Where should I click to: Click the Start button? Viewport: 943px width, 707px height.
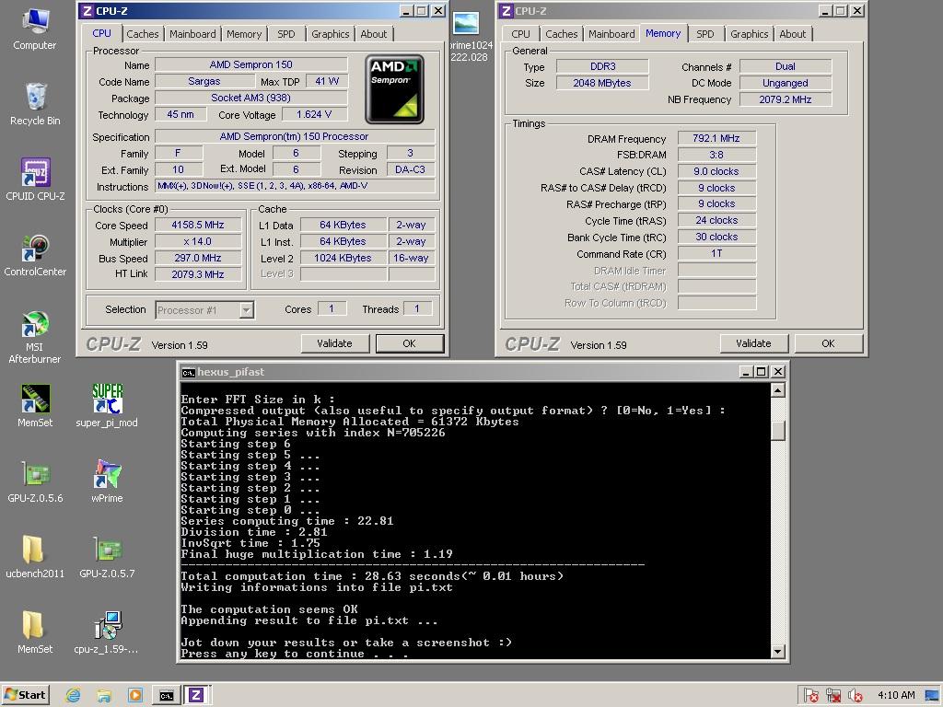(x=25, y=695)
